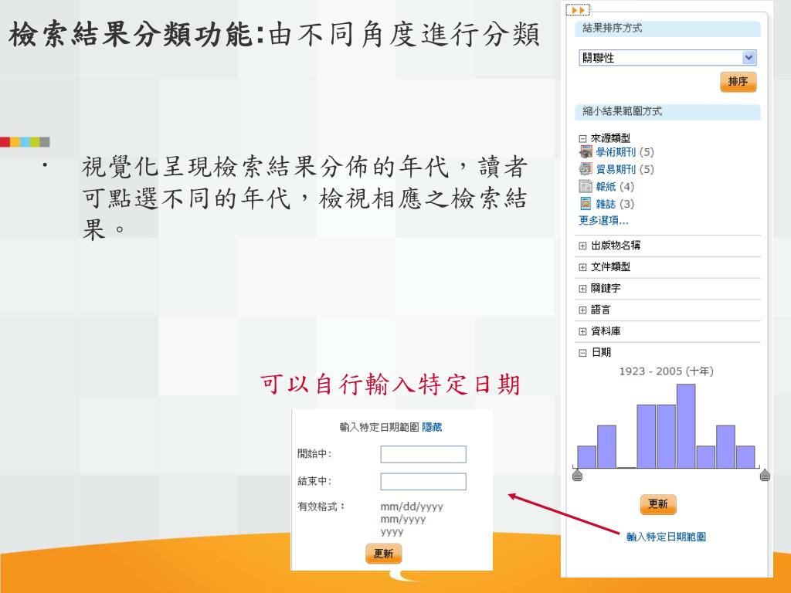Expand the 語言 section
791x593 pixels.
582,310
